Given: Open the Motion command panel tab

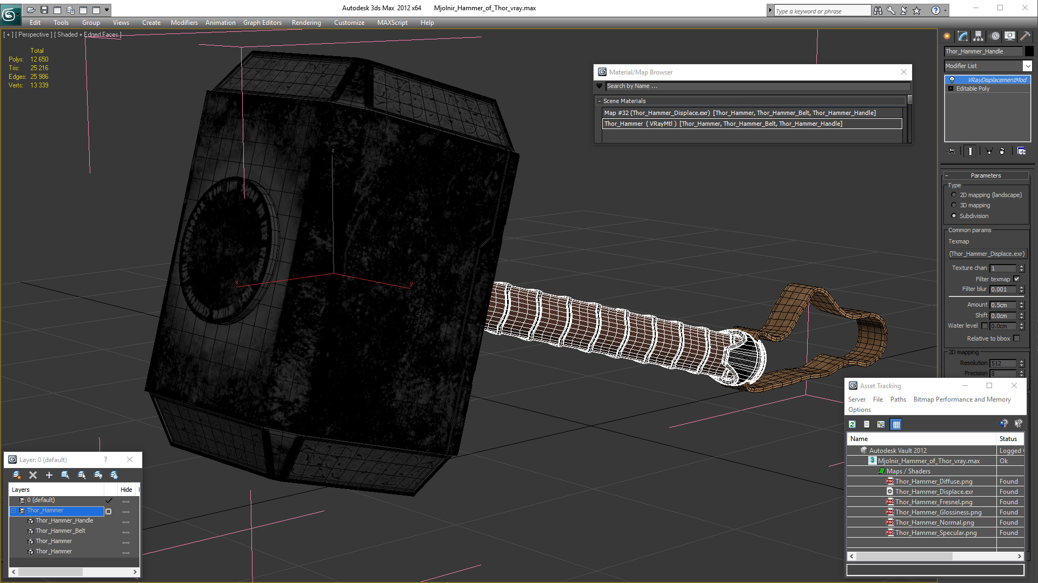Looking at the screenshot, I should click(995, 36).
